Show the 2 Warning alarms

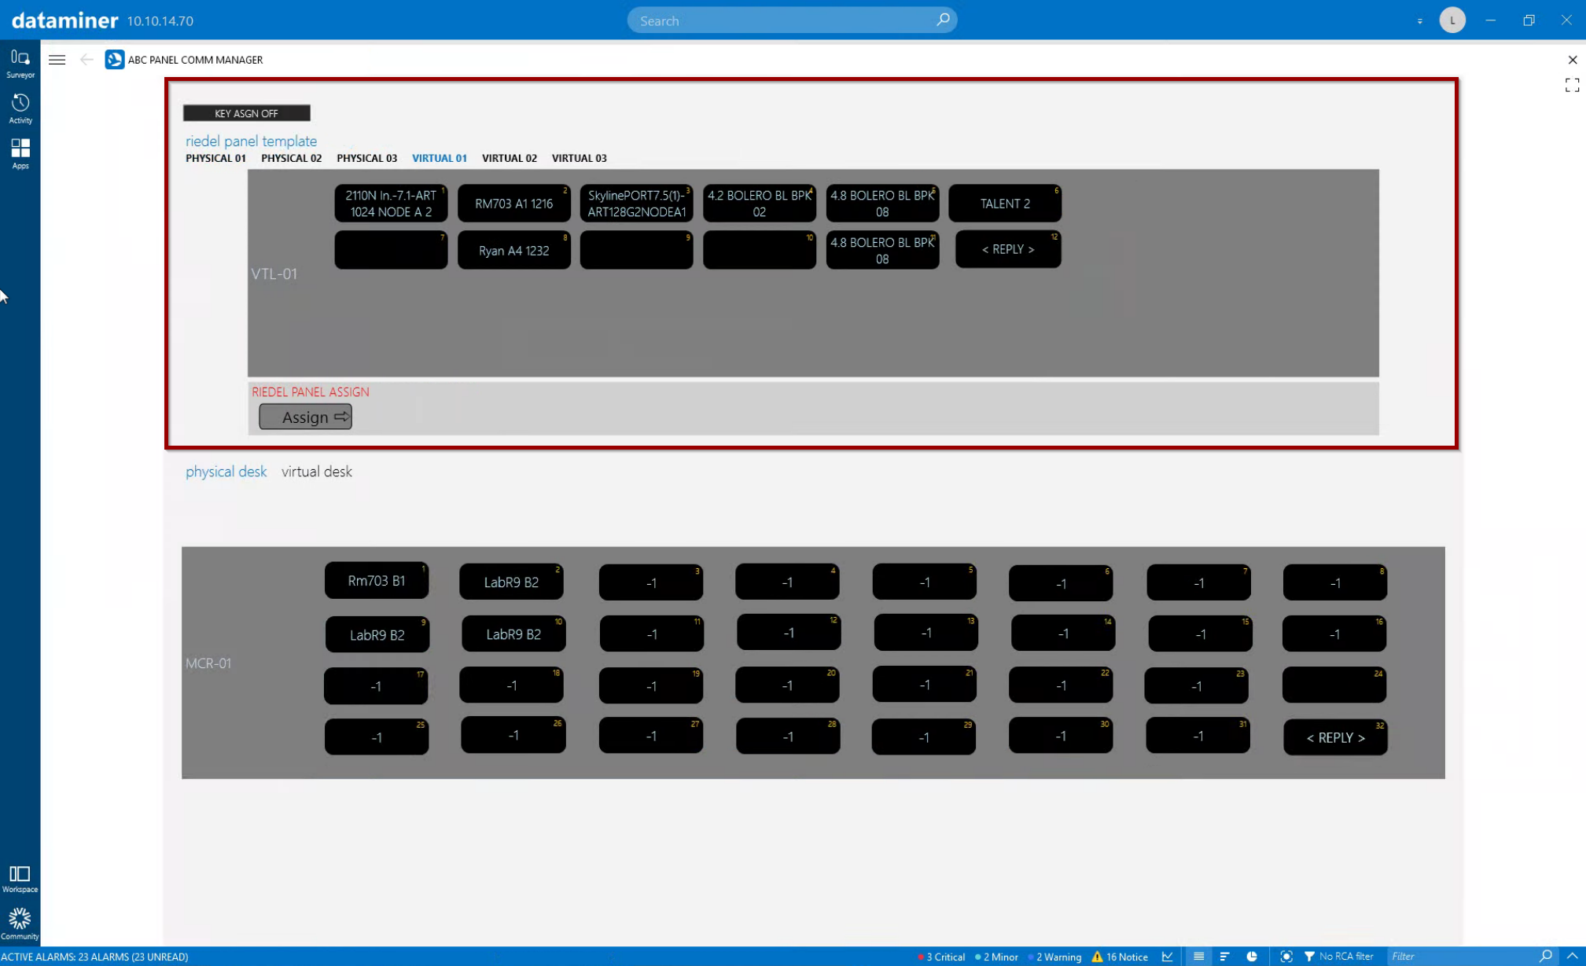click(x=1054, y=957)
